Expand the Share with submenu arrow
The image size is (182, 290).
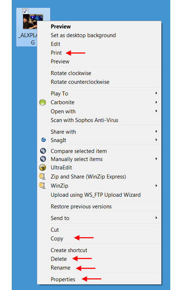pyautogui.click(x=156, y=131)
